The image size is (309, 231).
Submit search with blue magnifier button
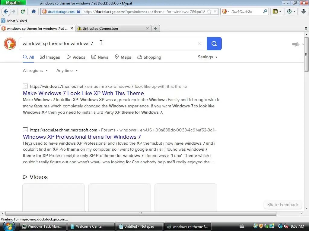tap(214, 44)
